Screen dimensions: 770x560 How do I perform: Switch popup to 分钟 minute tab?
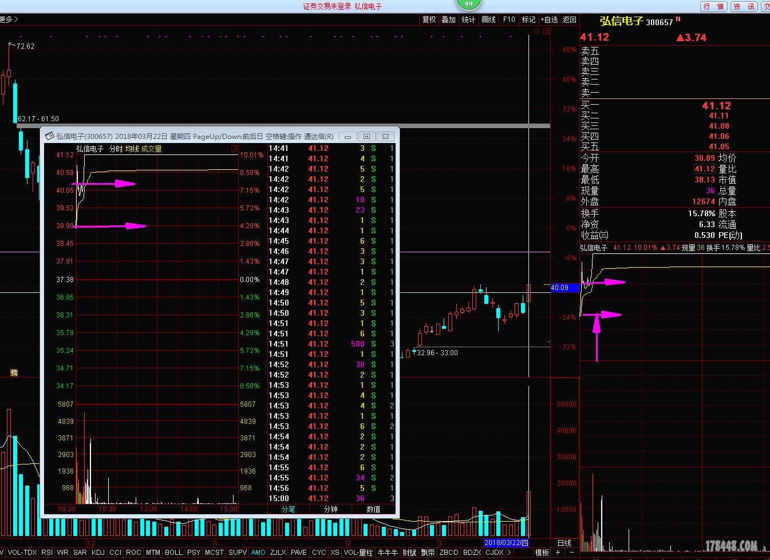[x=331, y=509]
